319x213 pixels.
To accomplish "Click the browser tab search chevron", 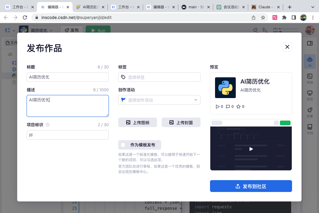I will click(x=313, y=7).
